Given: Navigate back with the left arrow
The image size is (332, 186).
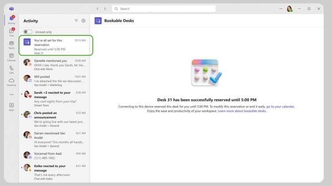Looking at the screenshot, I should [x=98, y=9].
